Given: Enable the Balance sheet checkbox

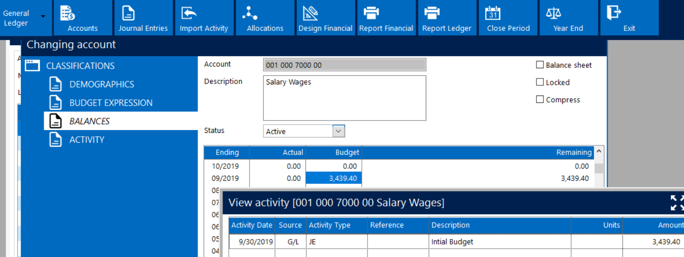Looking at the screenshot, I should click(x=540, y=65).
